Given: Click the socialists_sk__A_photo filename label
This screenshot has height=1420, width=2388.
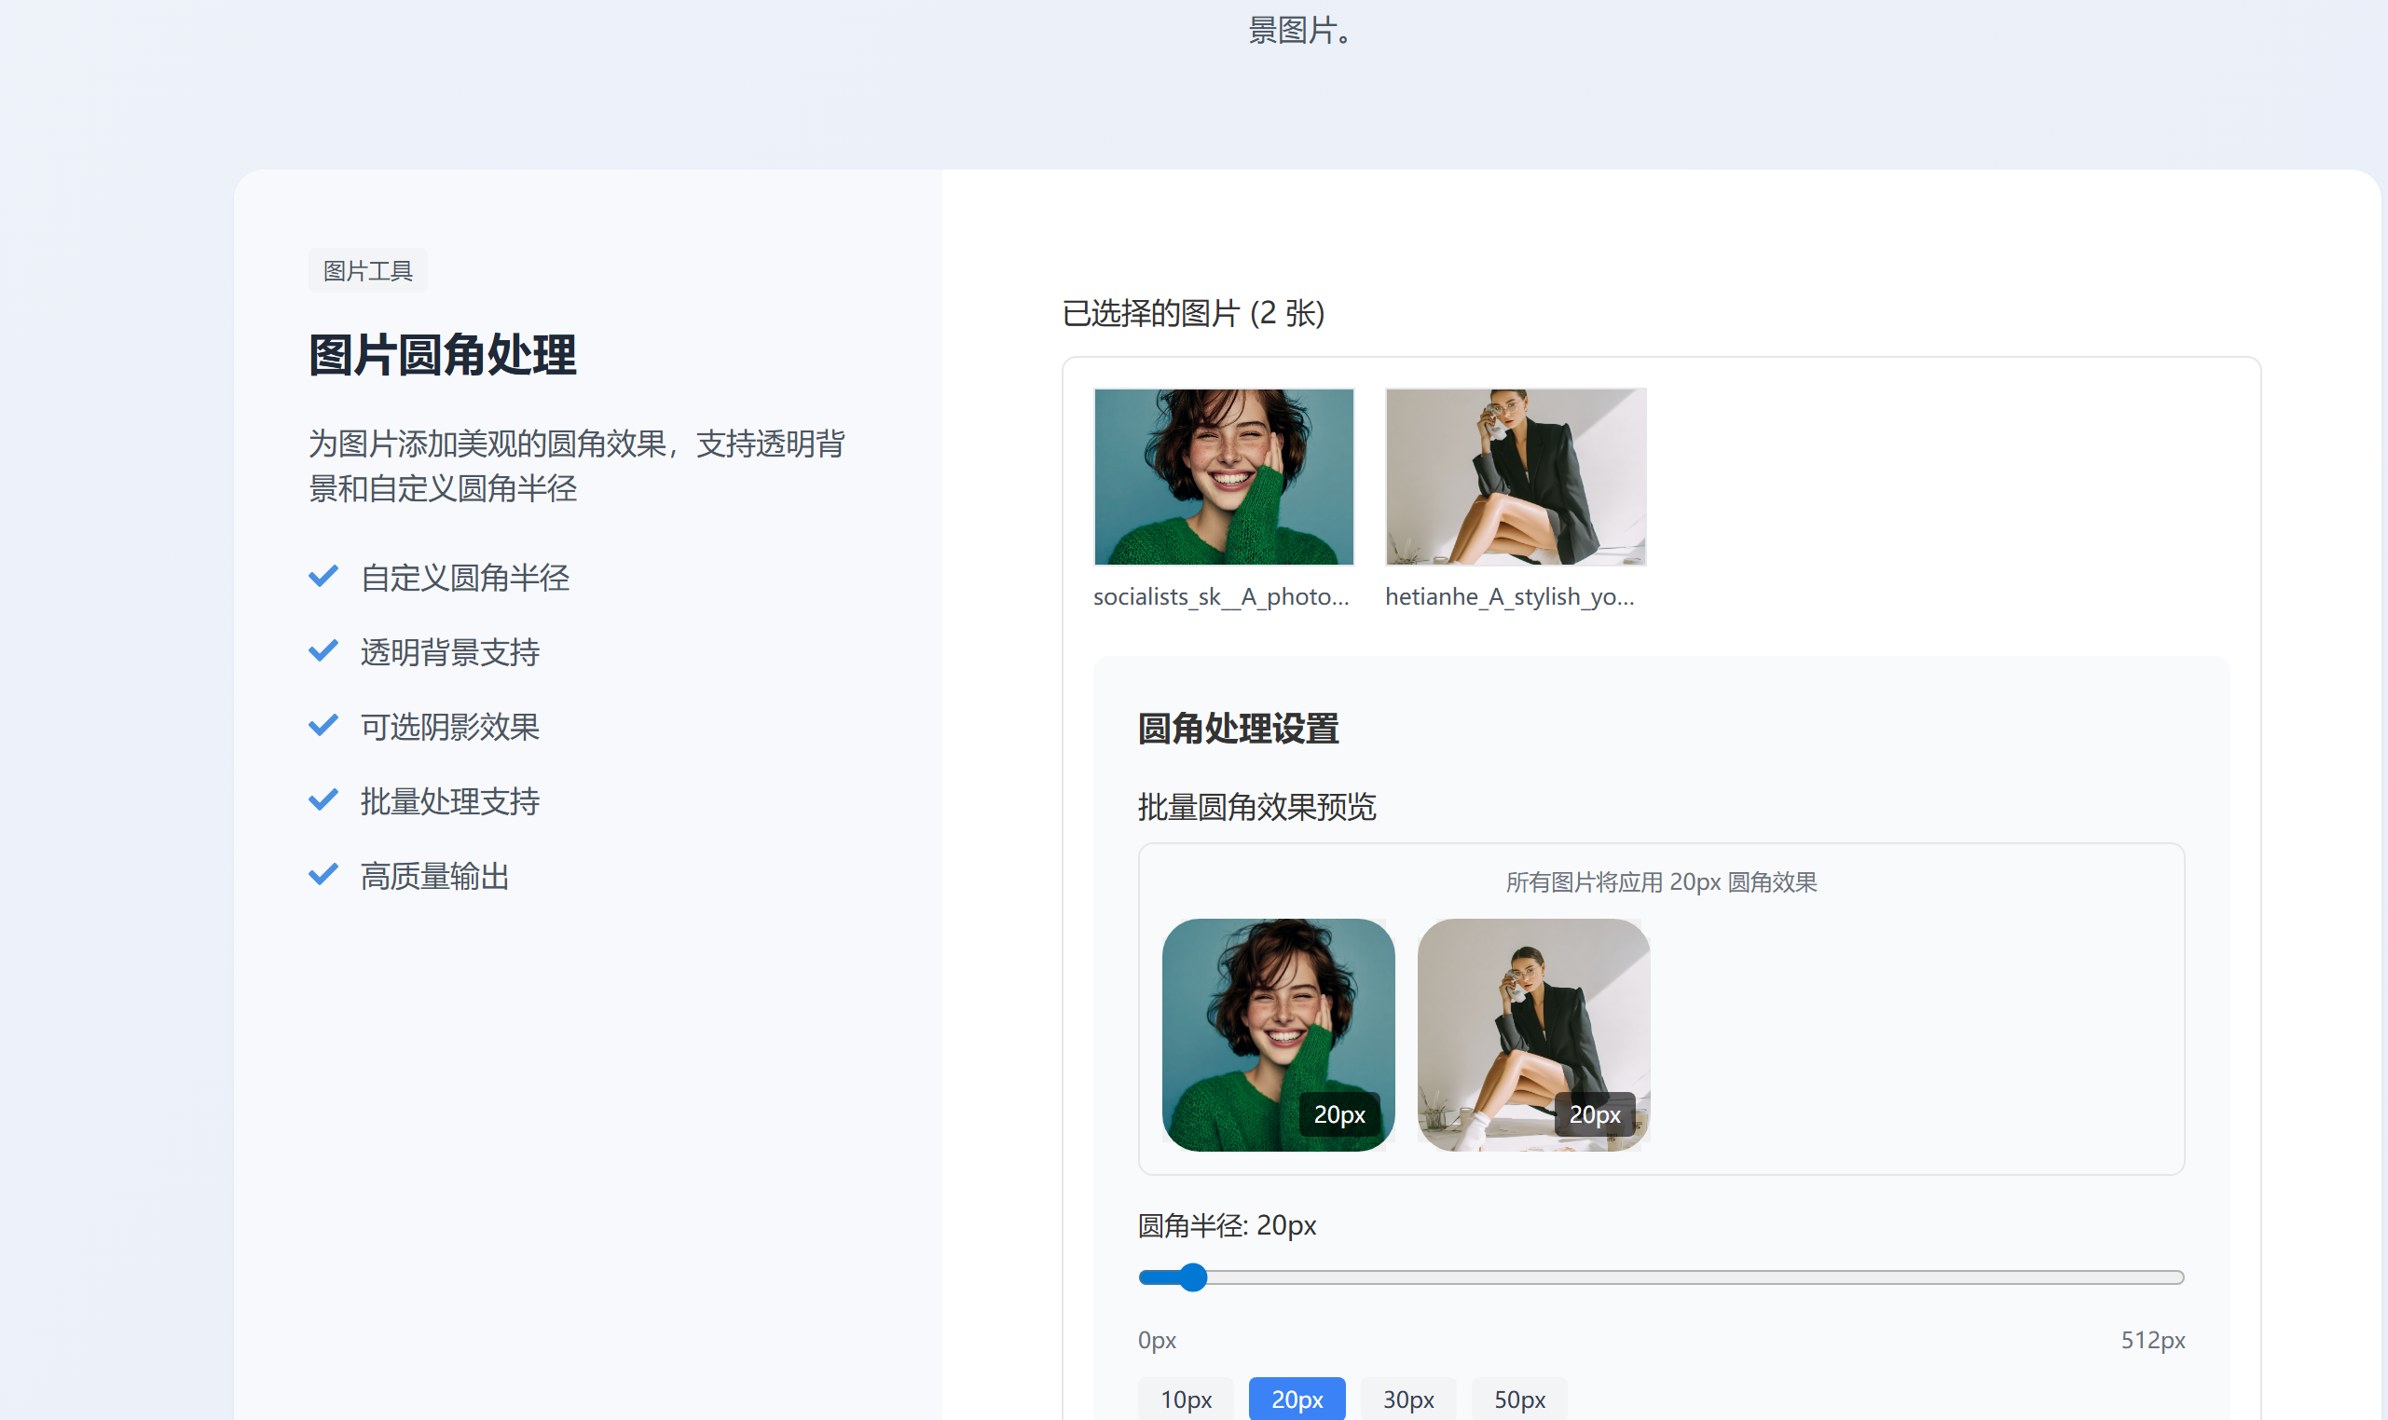Looking at the screenshot, I should (x=1221, y=596).
